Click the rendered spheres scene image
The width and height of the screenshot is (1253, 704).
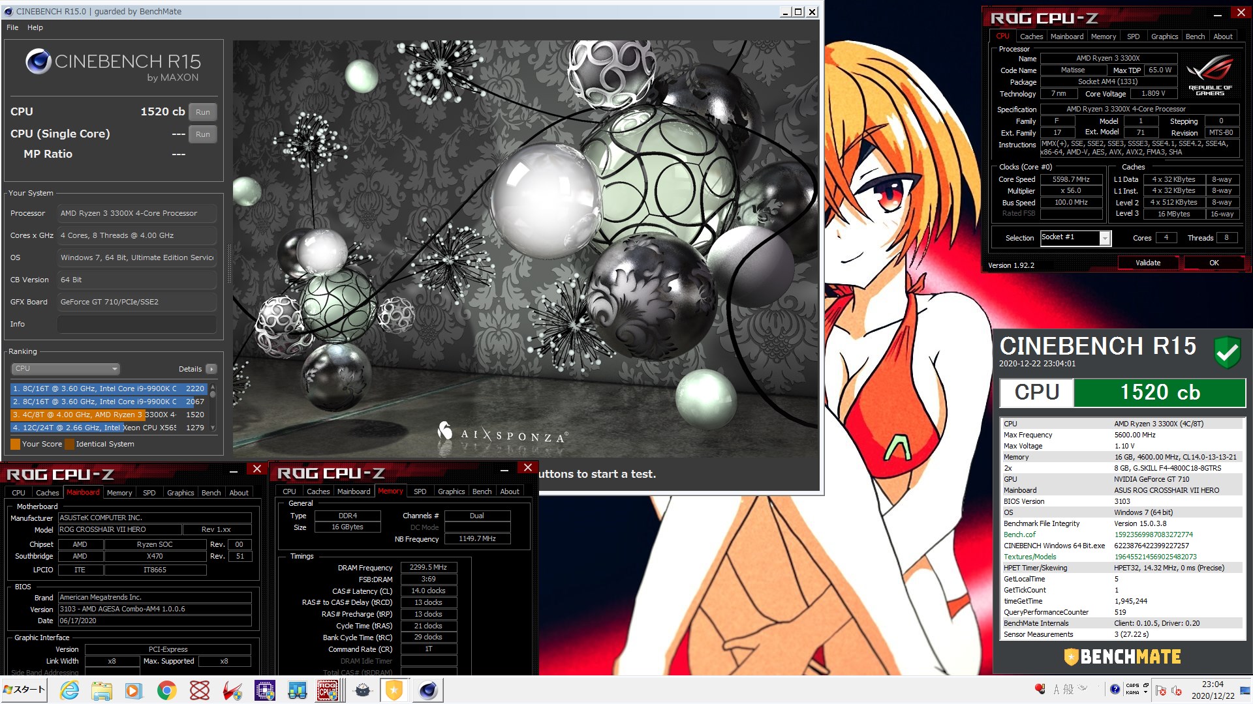point(525,248)
